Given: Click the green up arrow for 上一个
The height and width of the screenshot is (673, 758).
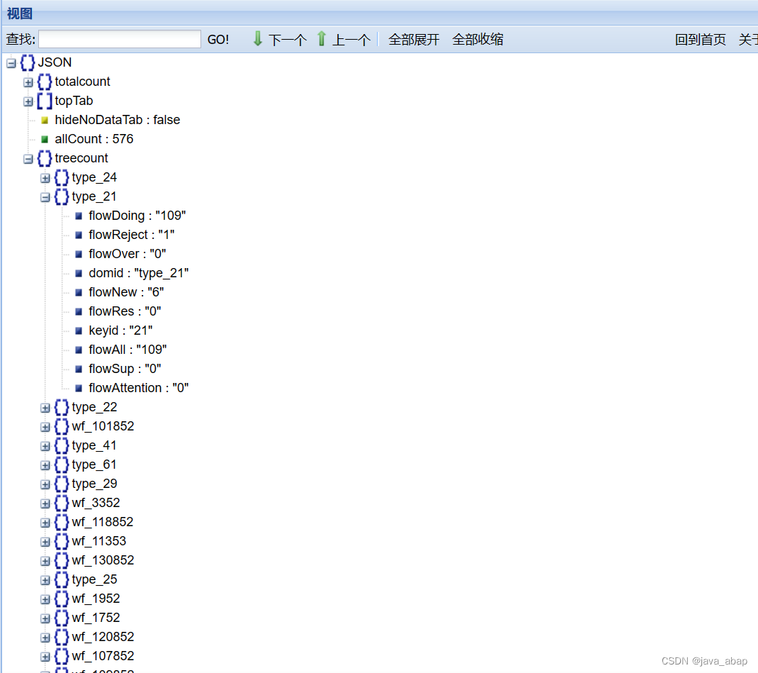Looking at the screenshot, I should (x=320, y=39).
